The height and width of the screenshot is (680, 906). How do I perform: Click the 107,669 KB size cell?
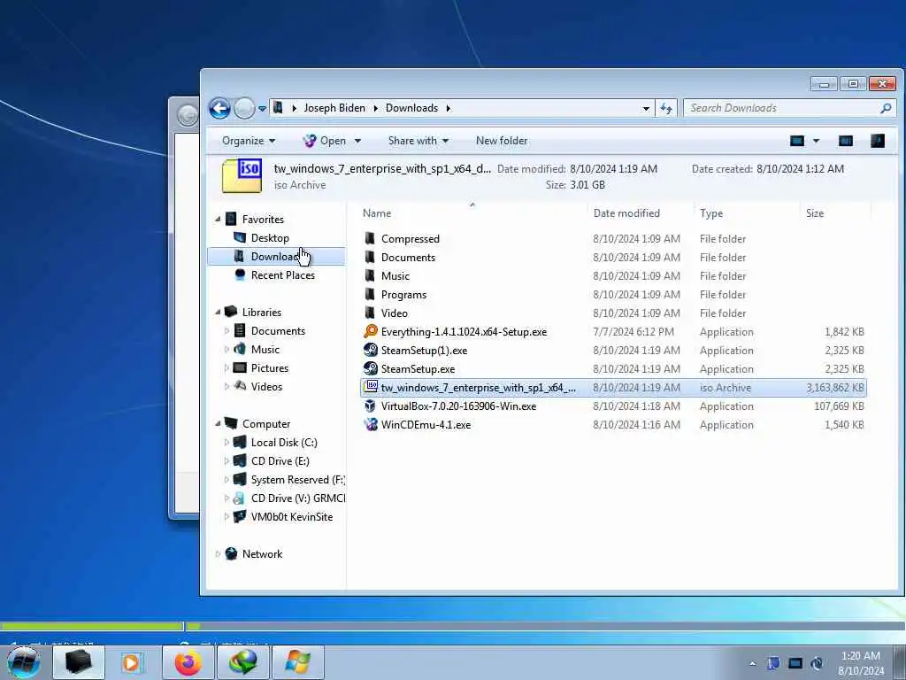(839, 406)
